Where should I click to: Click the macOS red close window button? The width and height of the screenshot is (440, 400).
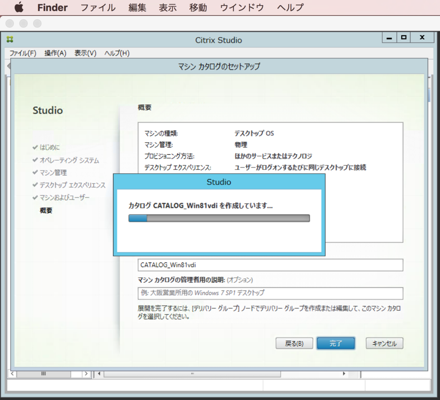[10, 24]
